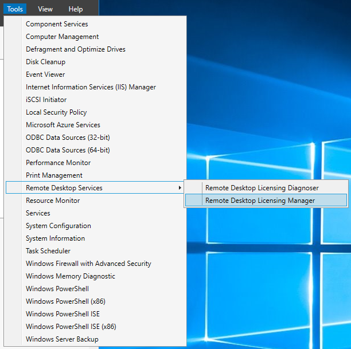Open the Tools menu
Image resolution: width=351 pixels, height=349 pixels.
click(15, 9)
